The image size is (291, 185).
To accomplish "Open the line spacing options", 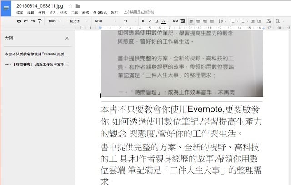I will [222, 21].
